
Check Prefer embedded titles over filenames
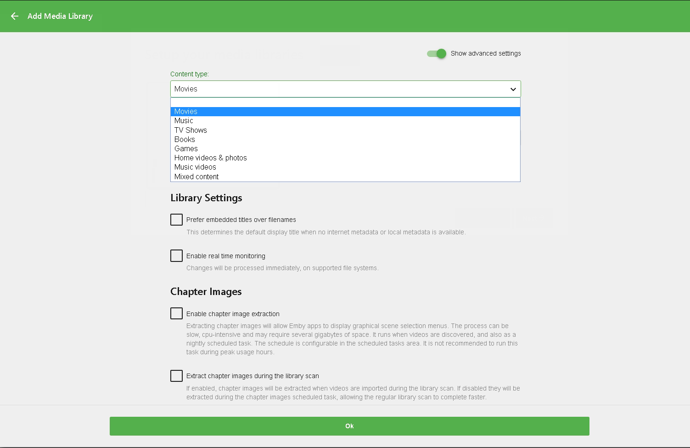[x=176, y=220]
